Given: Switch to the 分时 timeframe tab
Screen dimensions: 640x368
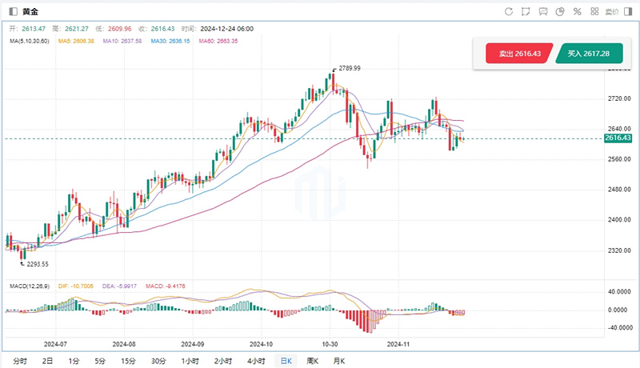Looking at the screenshot, I should 19,361.
